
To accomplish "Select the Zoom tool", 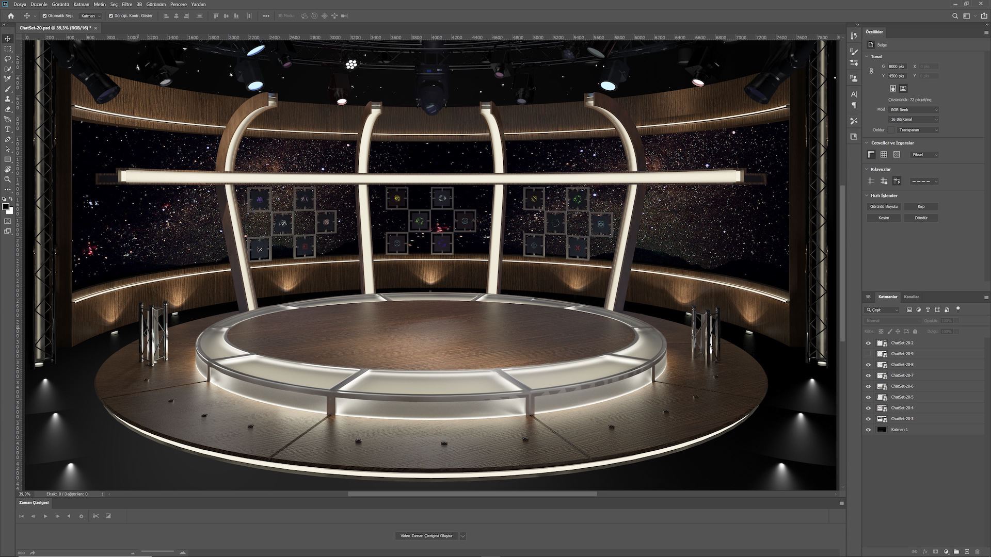I will [8, 179].
